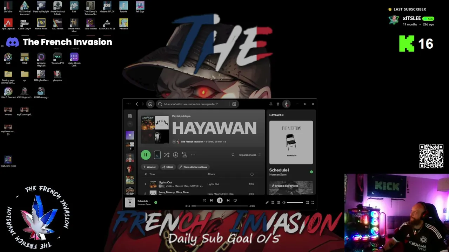Screen dimensions: 449x252
Task: Toggle shuffle in the player bar
Action: pos(204,201)
